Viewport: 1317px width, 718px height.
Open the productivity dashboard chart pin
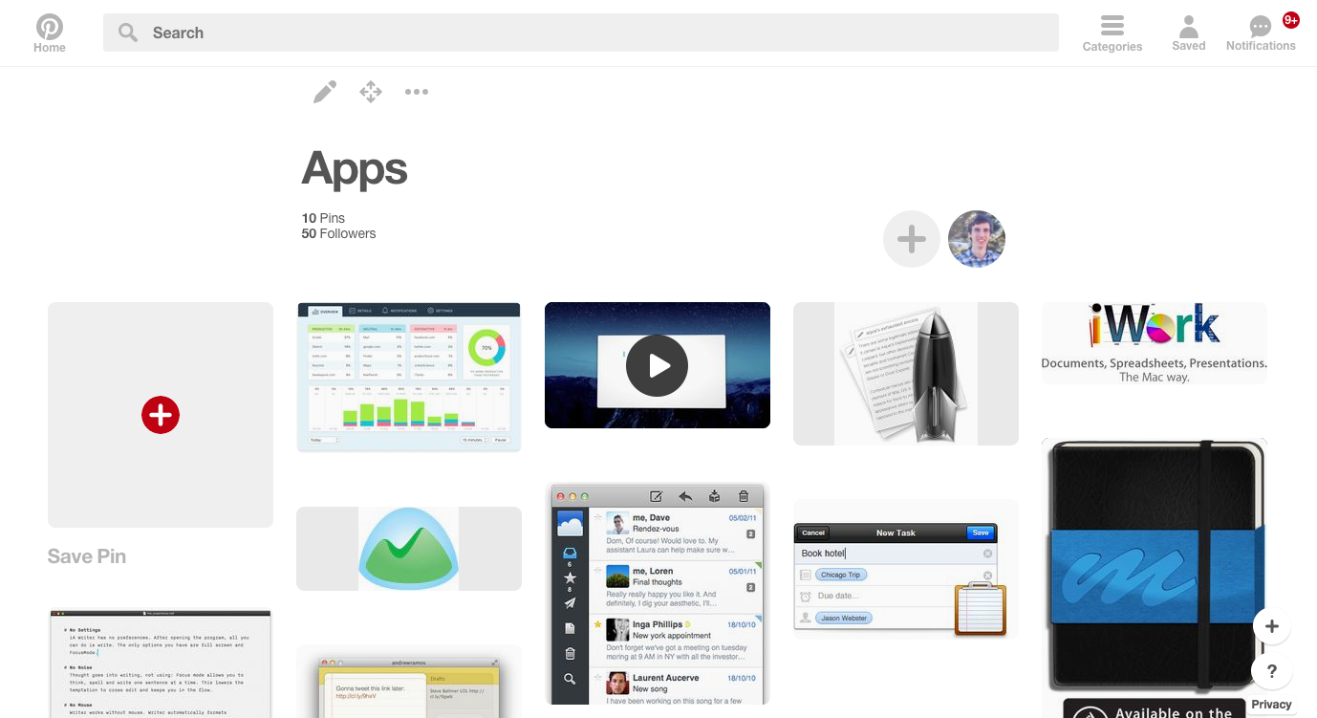point(409,377)
